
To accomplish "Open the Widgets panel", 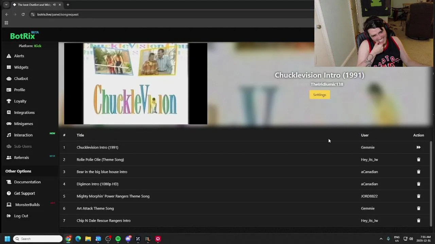I will (x=21, y=67).
